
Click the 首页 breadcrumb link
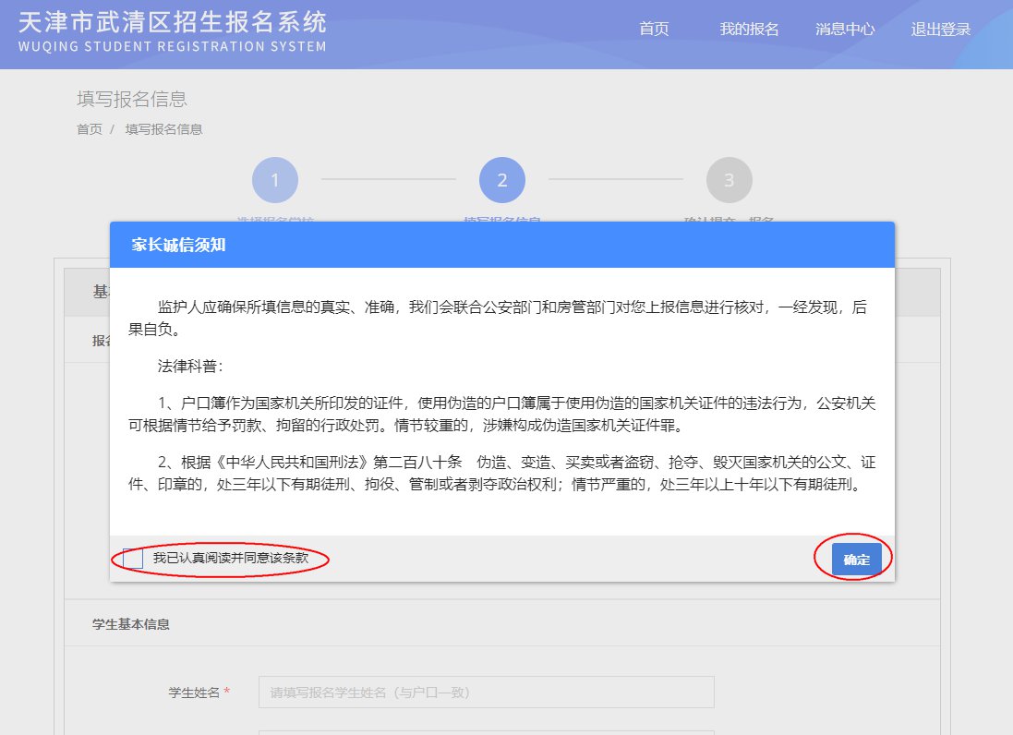(x=90, y=129)
